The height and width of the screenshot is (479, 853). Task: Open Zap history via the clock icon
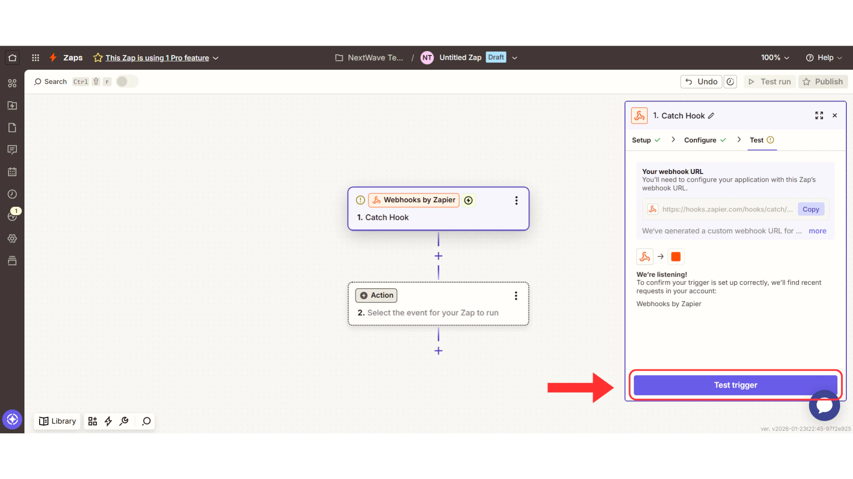click(x=12, y=194)
